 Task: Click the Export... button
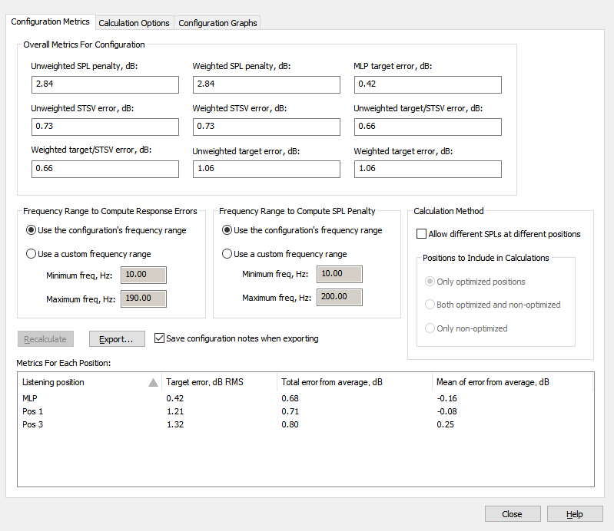(117, 339)
